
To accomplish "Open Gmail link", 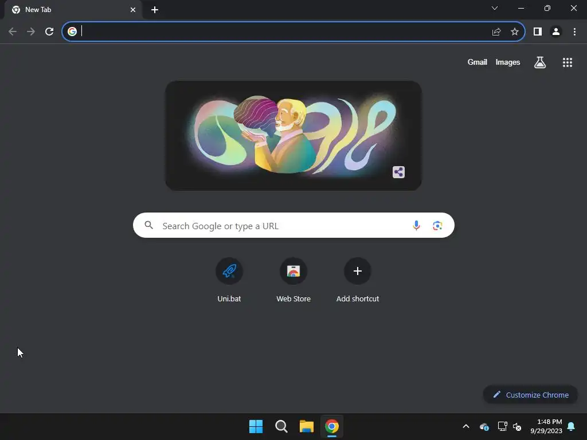I will tap(478, 62).
